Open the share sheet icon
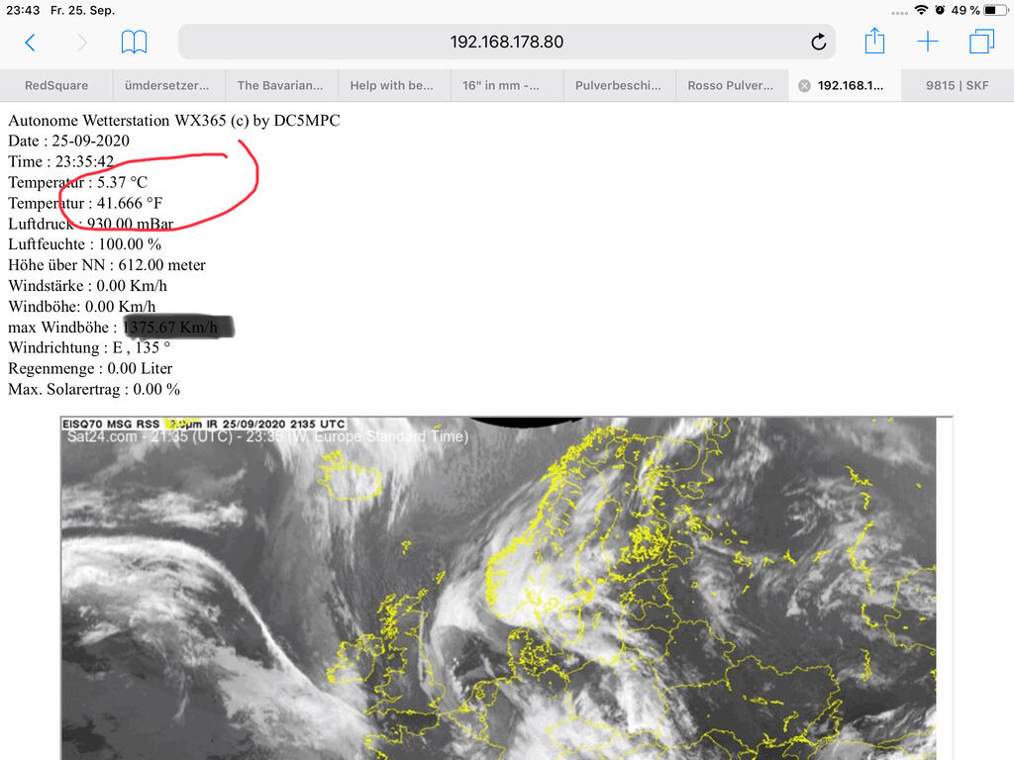The height and width of the screenshot is (760, 1014). tap(874, 42)
